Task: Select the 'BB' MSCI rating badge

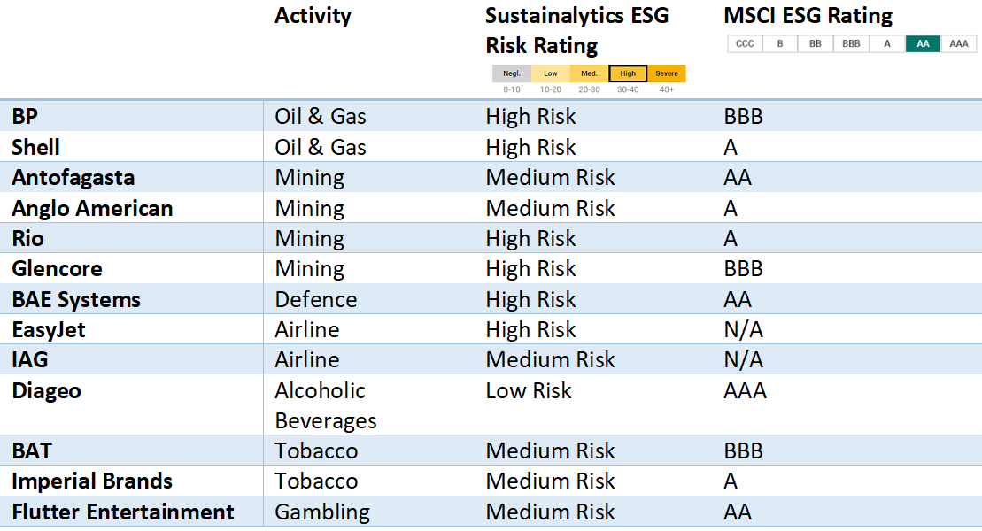Action: point(815,43)
